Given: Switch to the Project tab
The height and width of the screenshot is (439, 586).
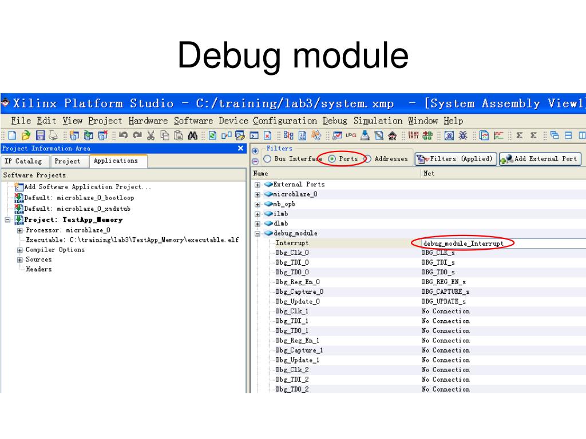Looking at the screenshot, I should 68,161.
